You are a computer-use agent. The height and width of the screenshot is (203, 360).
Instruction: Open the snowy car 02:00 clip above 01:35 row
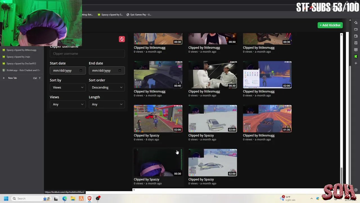click(x=213, y=119)
